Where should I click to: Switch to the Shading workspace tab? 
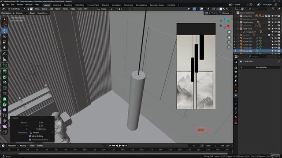point(105,5)
